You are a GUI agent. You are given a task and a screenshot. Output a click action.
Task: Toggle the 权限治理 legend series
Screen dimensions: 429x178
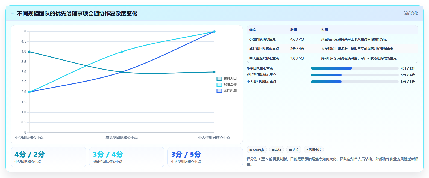227,85
